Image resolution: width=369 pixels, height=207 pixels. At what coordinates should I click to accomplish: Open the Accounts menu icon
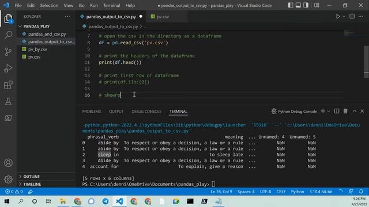[x=8, y=163]
